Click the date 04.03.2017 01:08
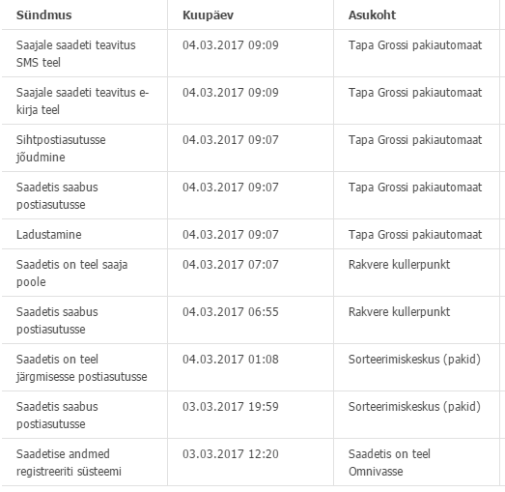Image resolution: width=505 pixels, height=492 pixels. (231, 360)
